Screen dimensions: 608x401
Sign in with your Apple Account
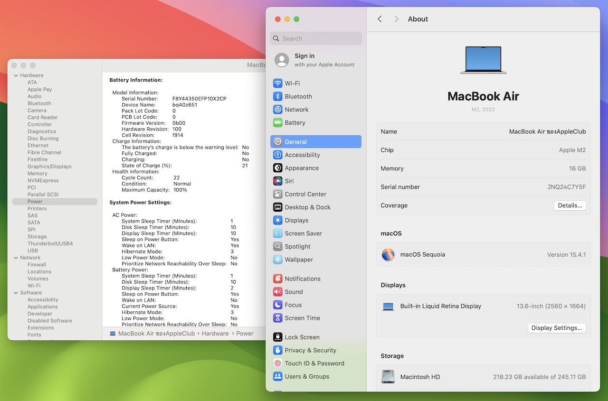coord(315,60)
